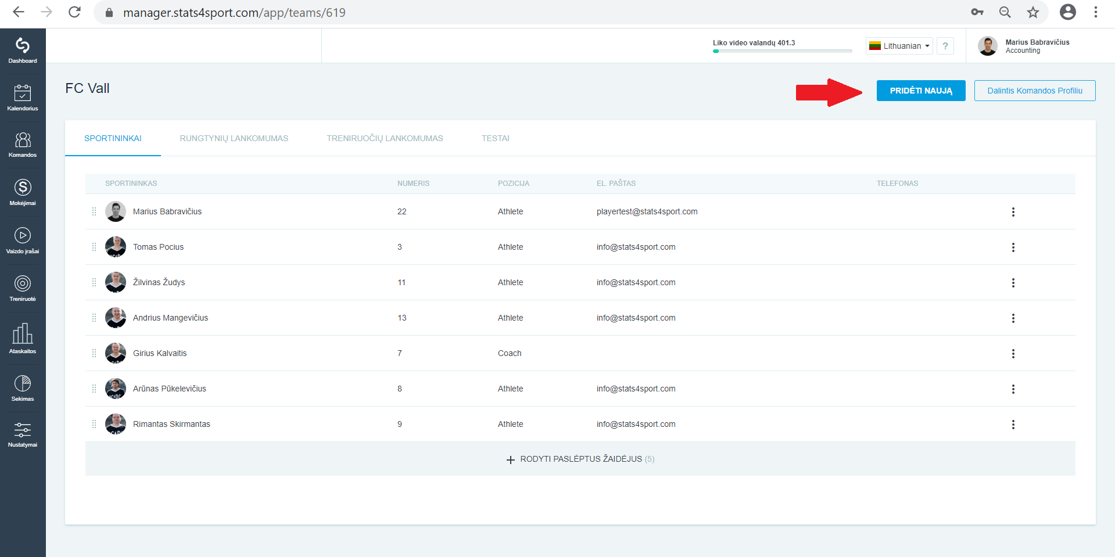Bookmark this page with star icon
1115x557 pixels.
(x=1033, y=12)
